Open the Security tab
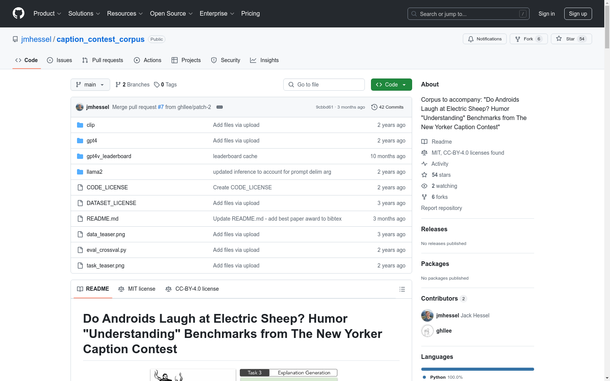Image resolution: width=610 pixels, height=381 pixels. point(226,60)
